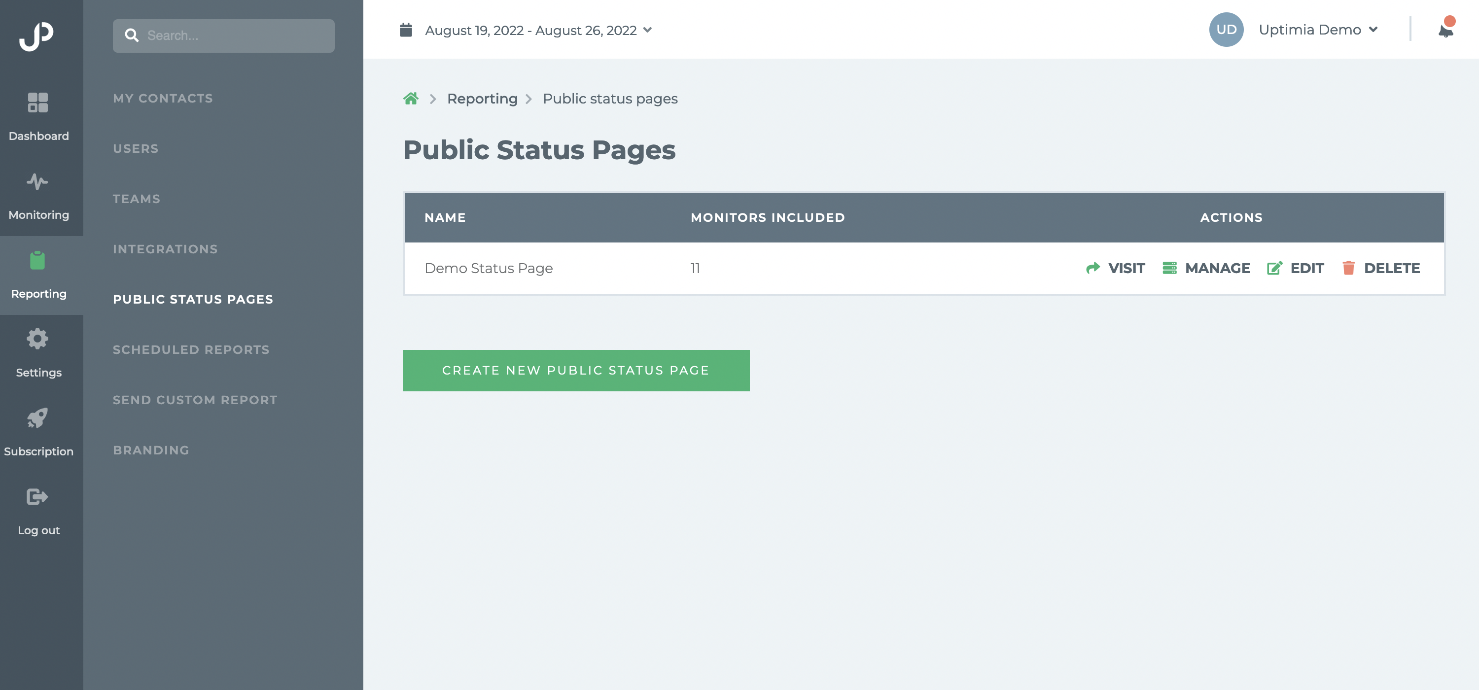This screenshot has height=690, width=1479.
Task: Select the Public Status Pages menu item
Action: (193, 299)
